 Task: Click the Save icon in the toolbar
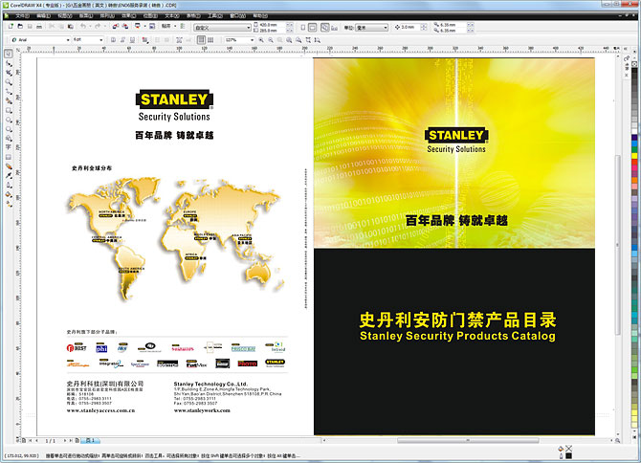click(31, 27)
